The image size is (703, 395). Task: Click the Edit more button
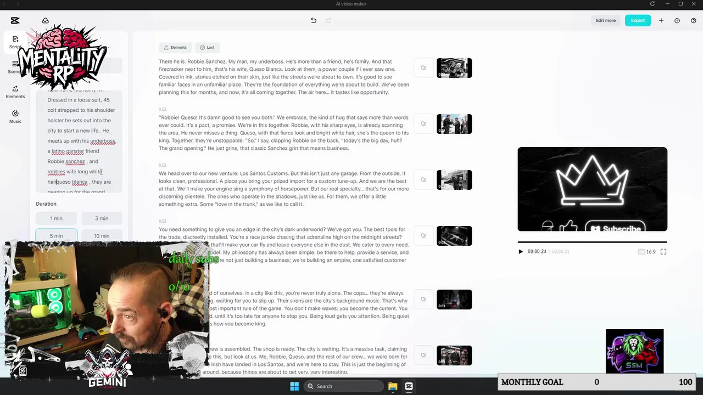point(606,20)
